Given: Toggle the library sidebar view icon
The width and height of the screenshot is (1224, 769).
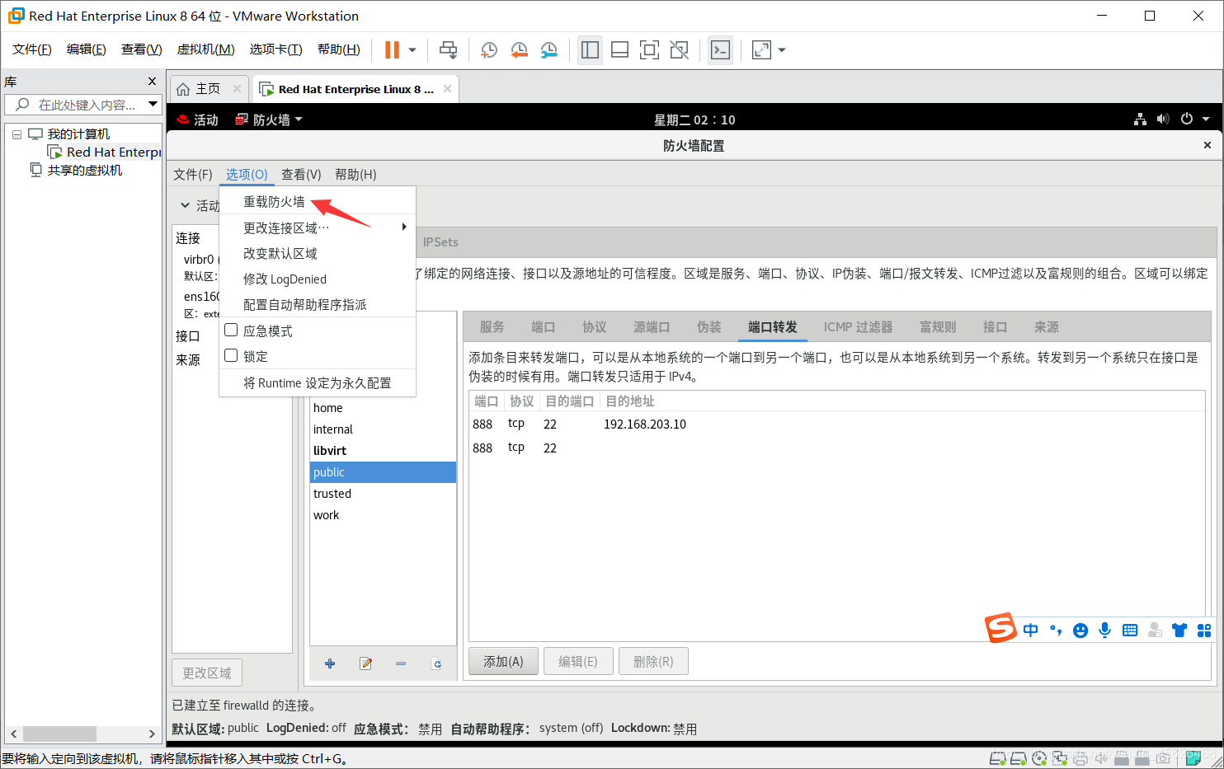Looking at the screenshot, I should (590, 50).
